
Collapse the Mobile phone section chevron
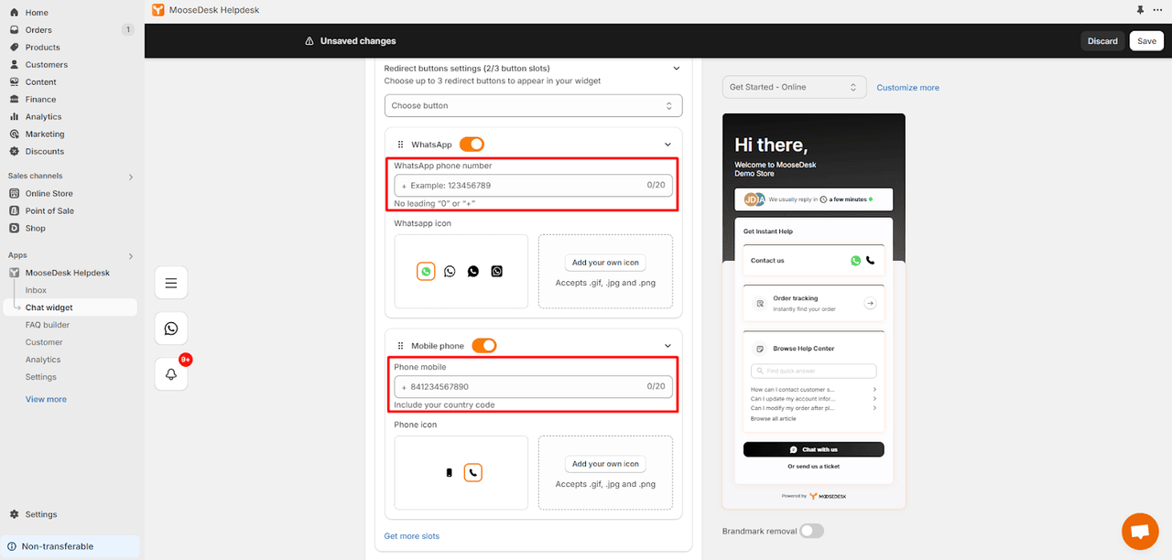pos(667,346)
